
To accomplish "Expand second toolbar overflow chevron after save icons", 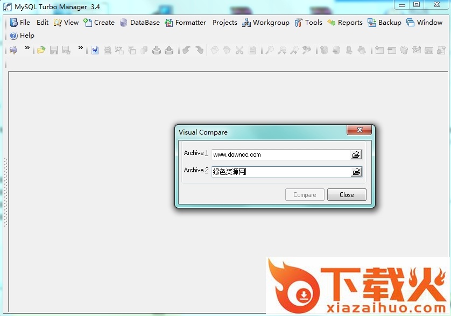I will (x=81, y=48).
